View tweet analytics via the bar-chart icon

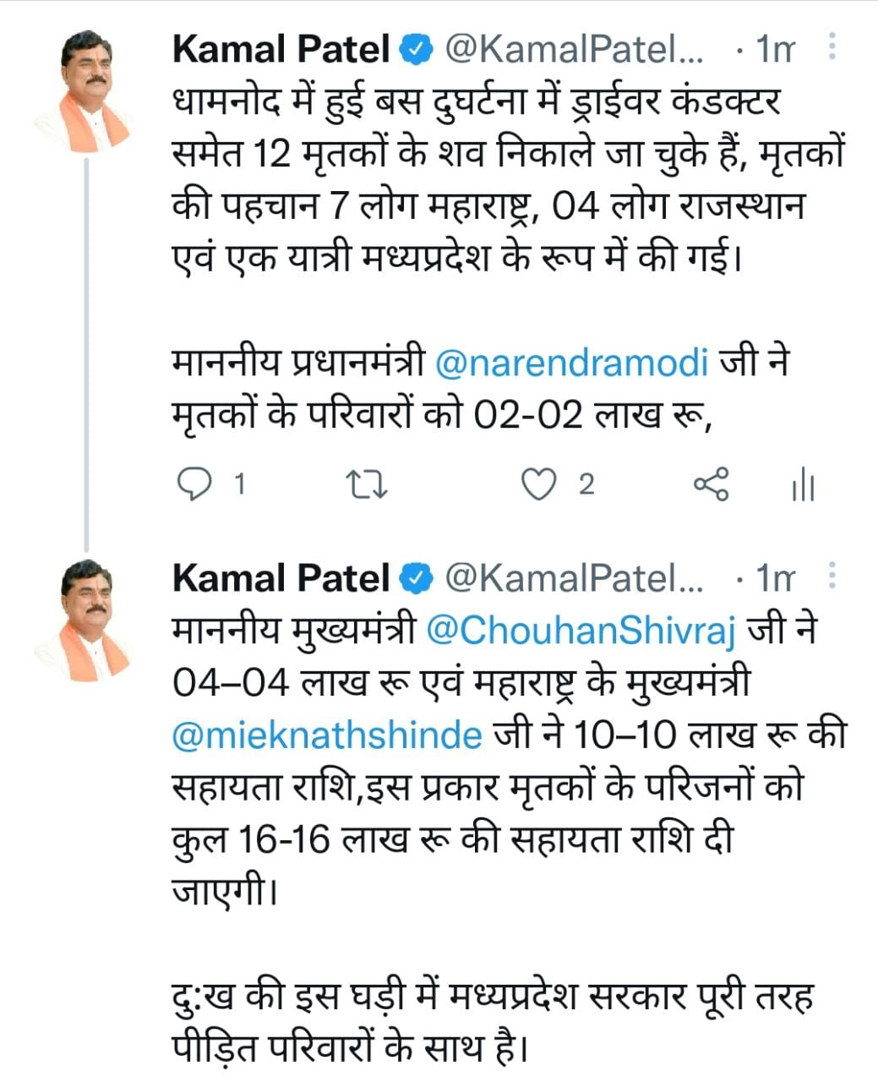click(x=802, y=486)
